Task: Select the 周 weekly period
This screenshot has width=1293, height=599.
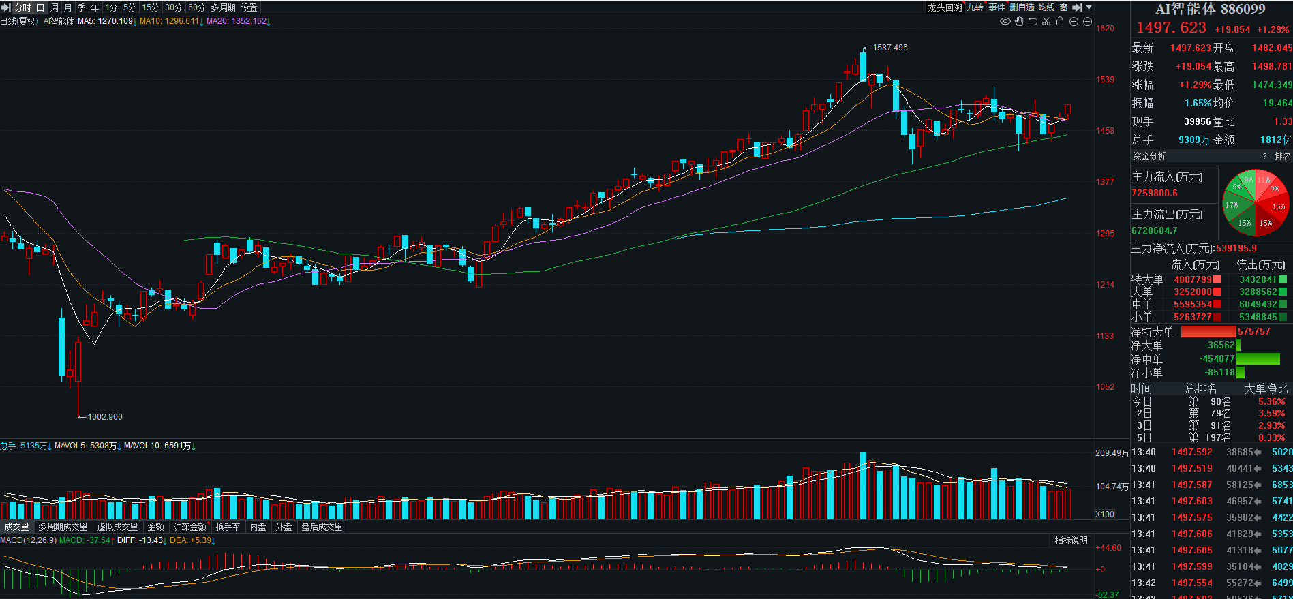Action: tap(55, 7)
